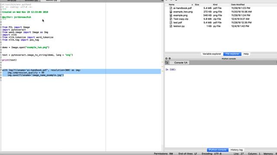
Task: Click the example_two.png image file icon
Action: [171, 12]
